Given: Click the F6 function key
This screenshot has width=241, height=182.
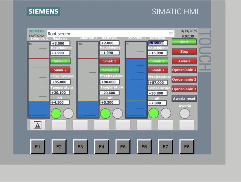Looking at the screenshot, I should (x=144, y=147).
